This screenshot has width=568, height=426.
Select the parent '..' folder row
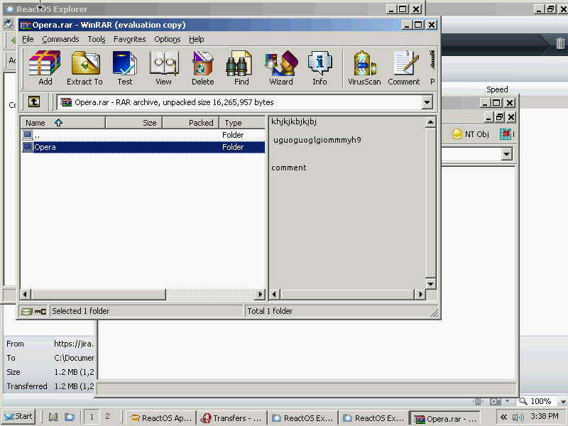[x=143, y=135]
